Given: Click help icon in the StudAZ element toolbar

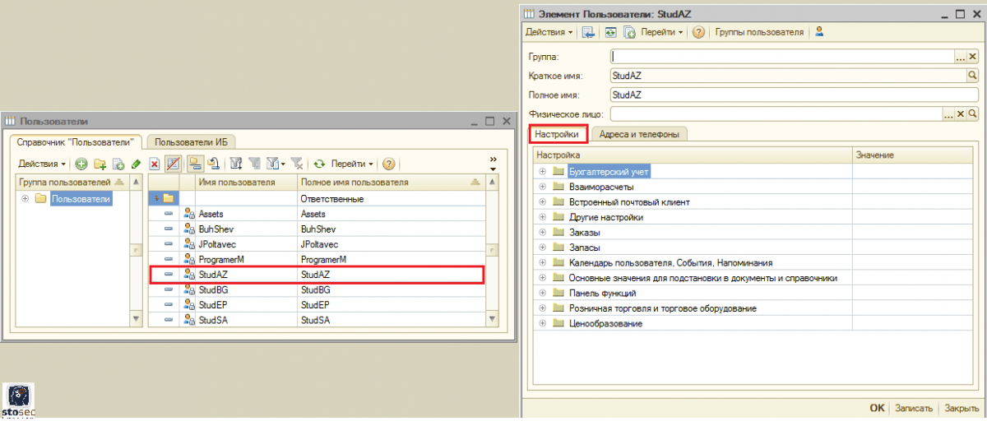Looking at the screenshot, I should (x=698, y=32).
